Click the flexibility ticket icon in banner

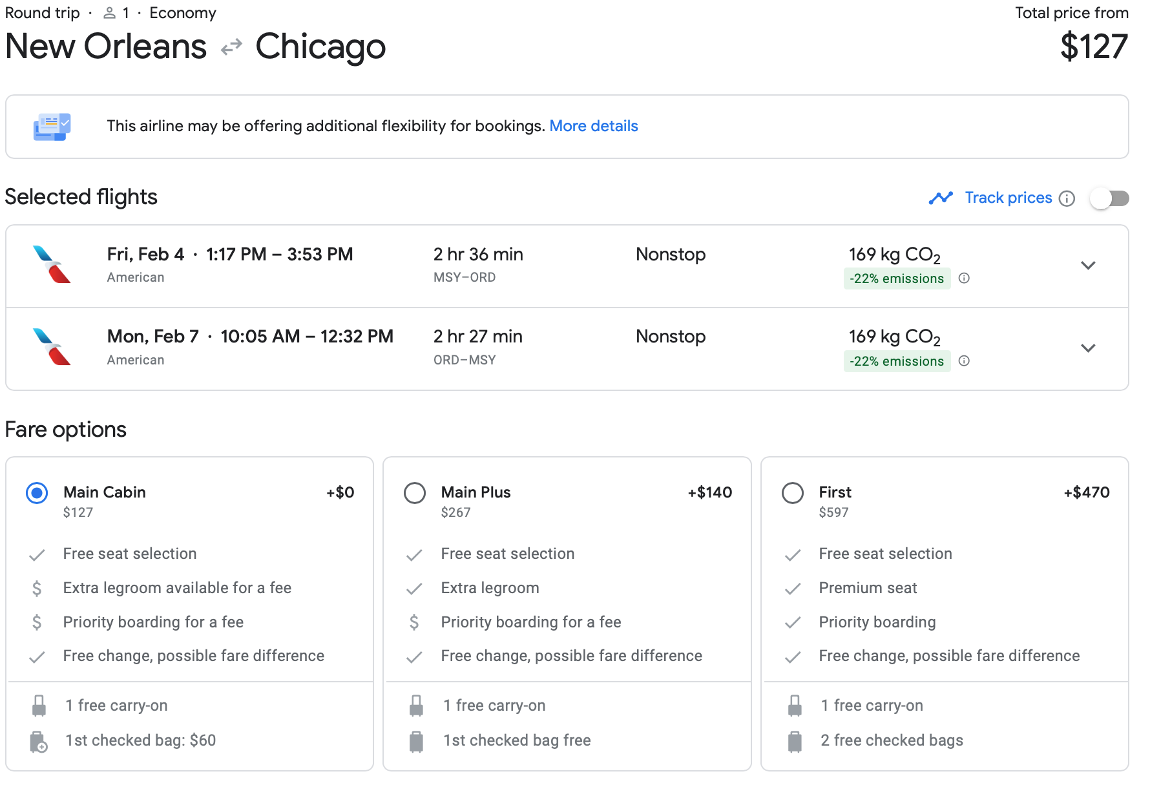[52, 127]
